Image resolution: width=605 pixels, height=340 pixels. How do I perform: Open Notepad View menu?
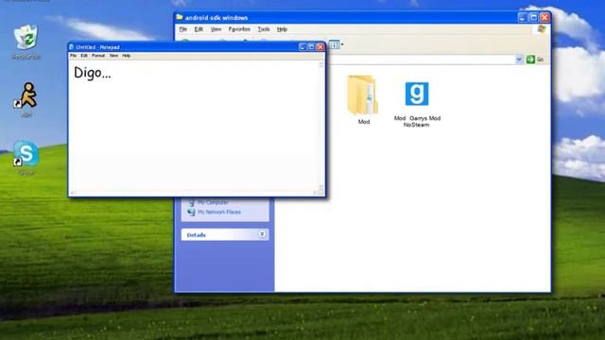(113, 56)
